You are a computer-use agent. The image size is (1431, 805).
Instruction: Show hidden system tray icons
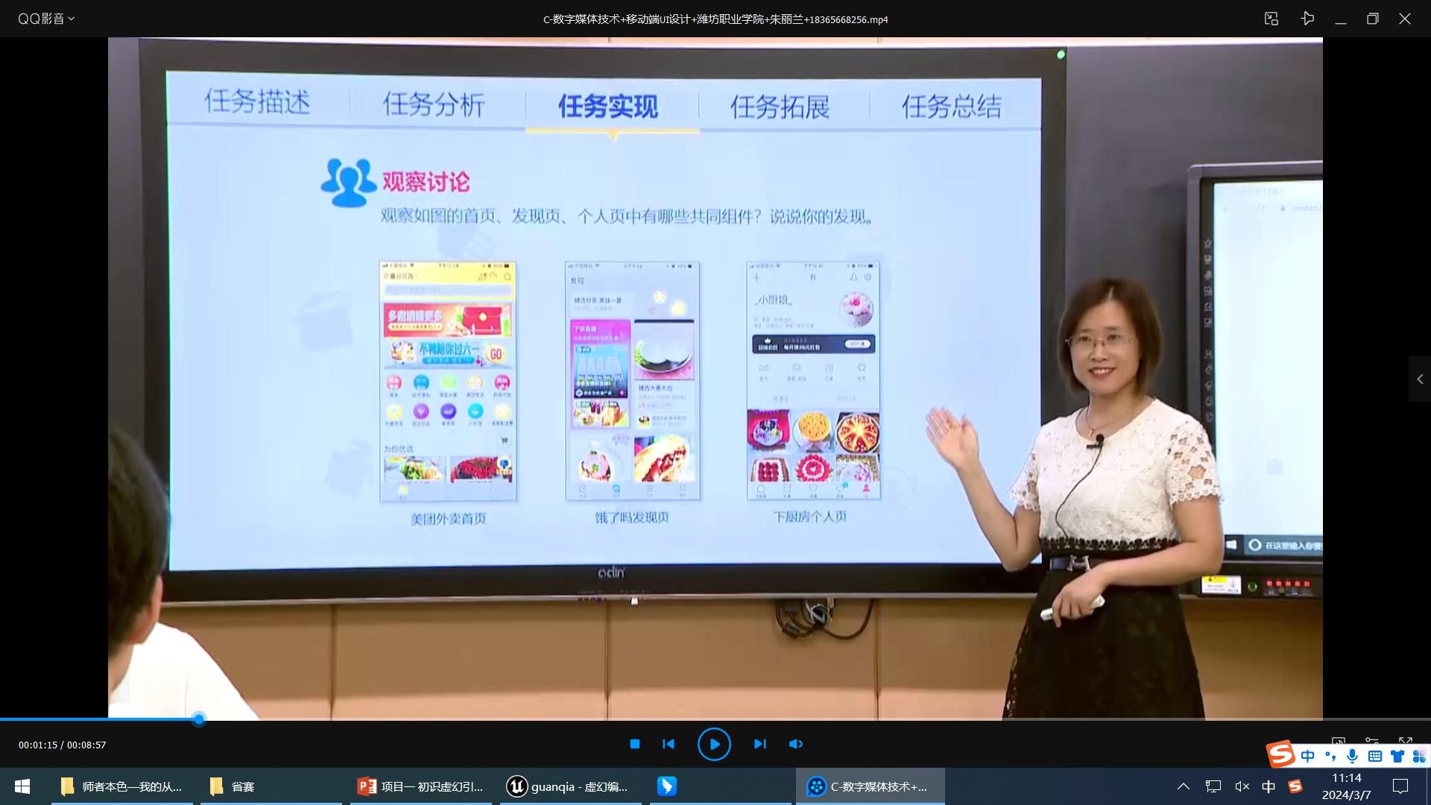pos(1183,786)
